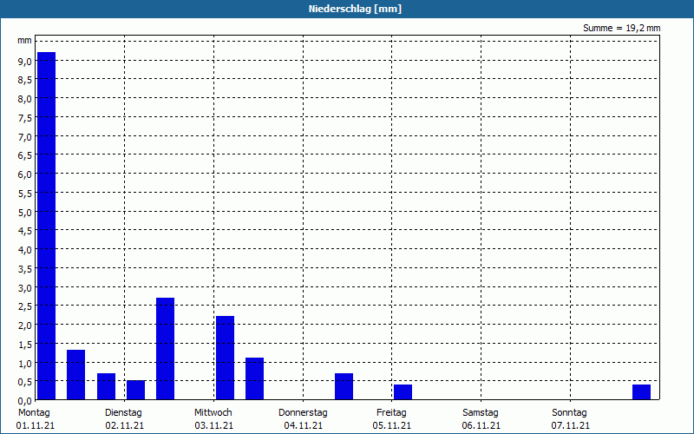Click the 2,5 y-axis value

25,306
